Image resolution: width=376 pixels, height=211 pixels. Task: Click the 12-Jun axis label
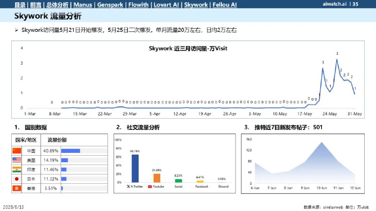coord(355,188)
